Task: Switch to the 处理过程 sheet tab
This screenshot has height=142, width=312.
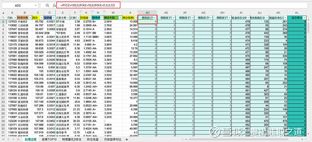Action: point(31,139)
